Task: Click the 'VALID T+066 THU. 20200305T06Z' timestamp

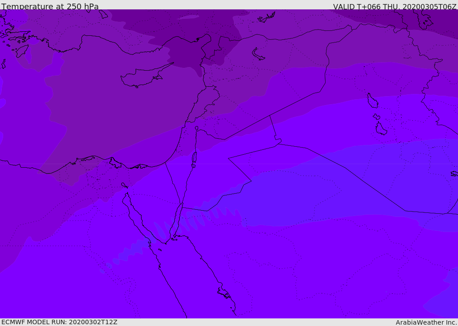Action: point(394,6)
